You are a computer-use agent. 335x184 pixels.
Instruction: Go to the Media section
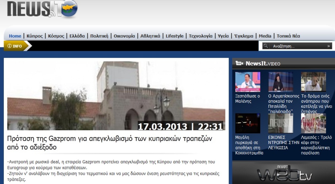click(265, 36)
